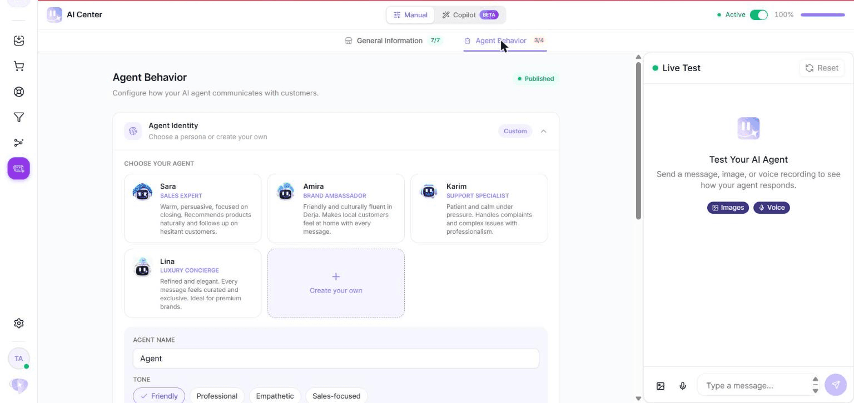Start voice recording with microphone icon
Image resolution: width=854 pixels, height=403 pixels.
pyautogui.click(x=683, y=386)
